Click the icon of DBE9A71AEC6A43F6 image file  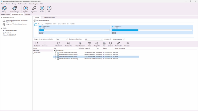[58, 59]
